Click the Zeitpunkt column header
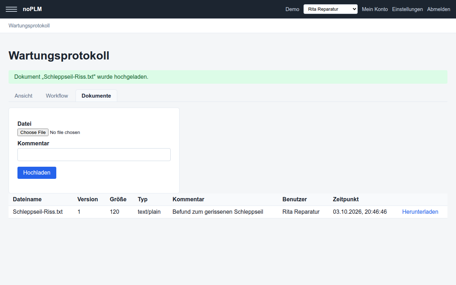This screenshot has height=285, width=456. coord(346,199)
